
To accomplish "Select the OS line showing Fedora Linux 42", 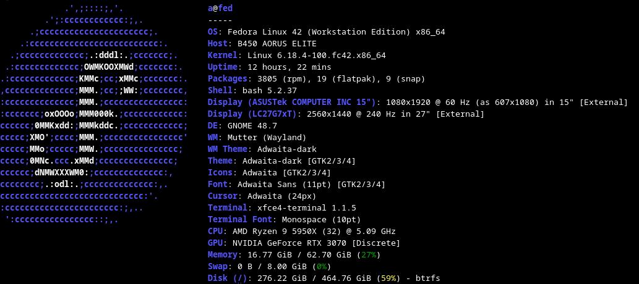I will point(327,31).
